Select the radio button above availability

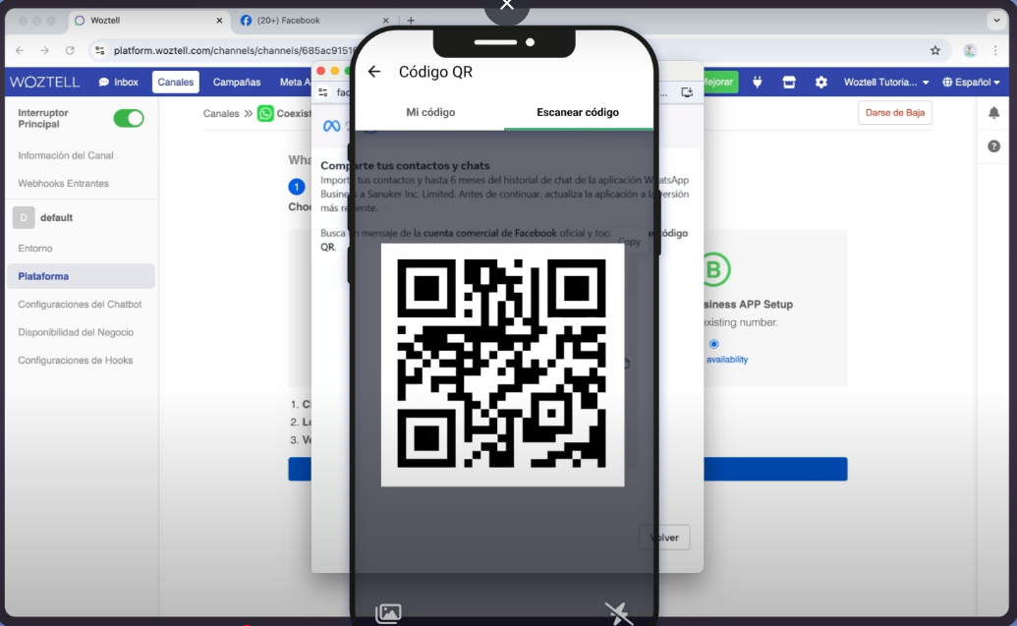click(x=714, y=344)
